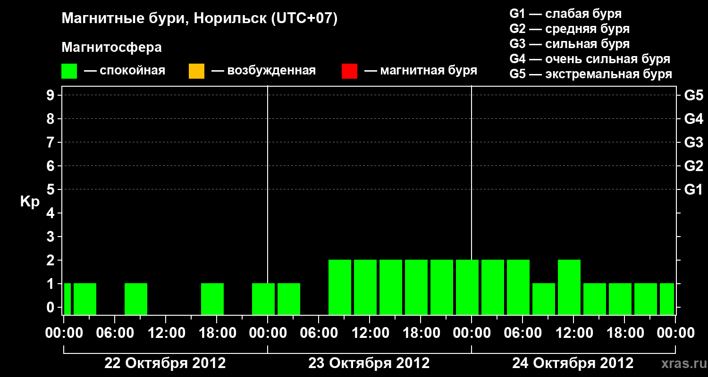The height and width of the screenshot is (377, 708).
Task: Click the Kp 1 bar spanning midnight into 23 October
Action: [263, 299]
